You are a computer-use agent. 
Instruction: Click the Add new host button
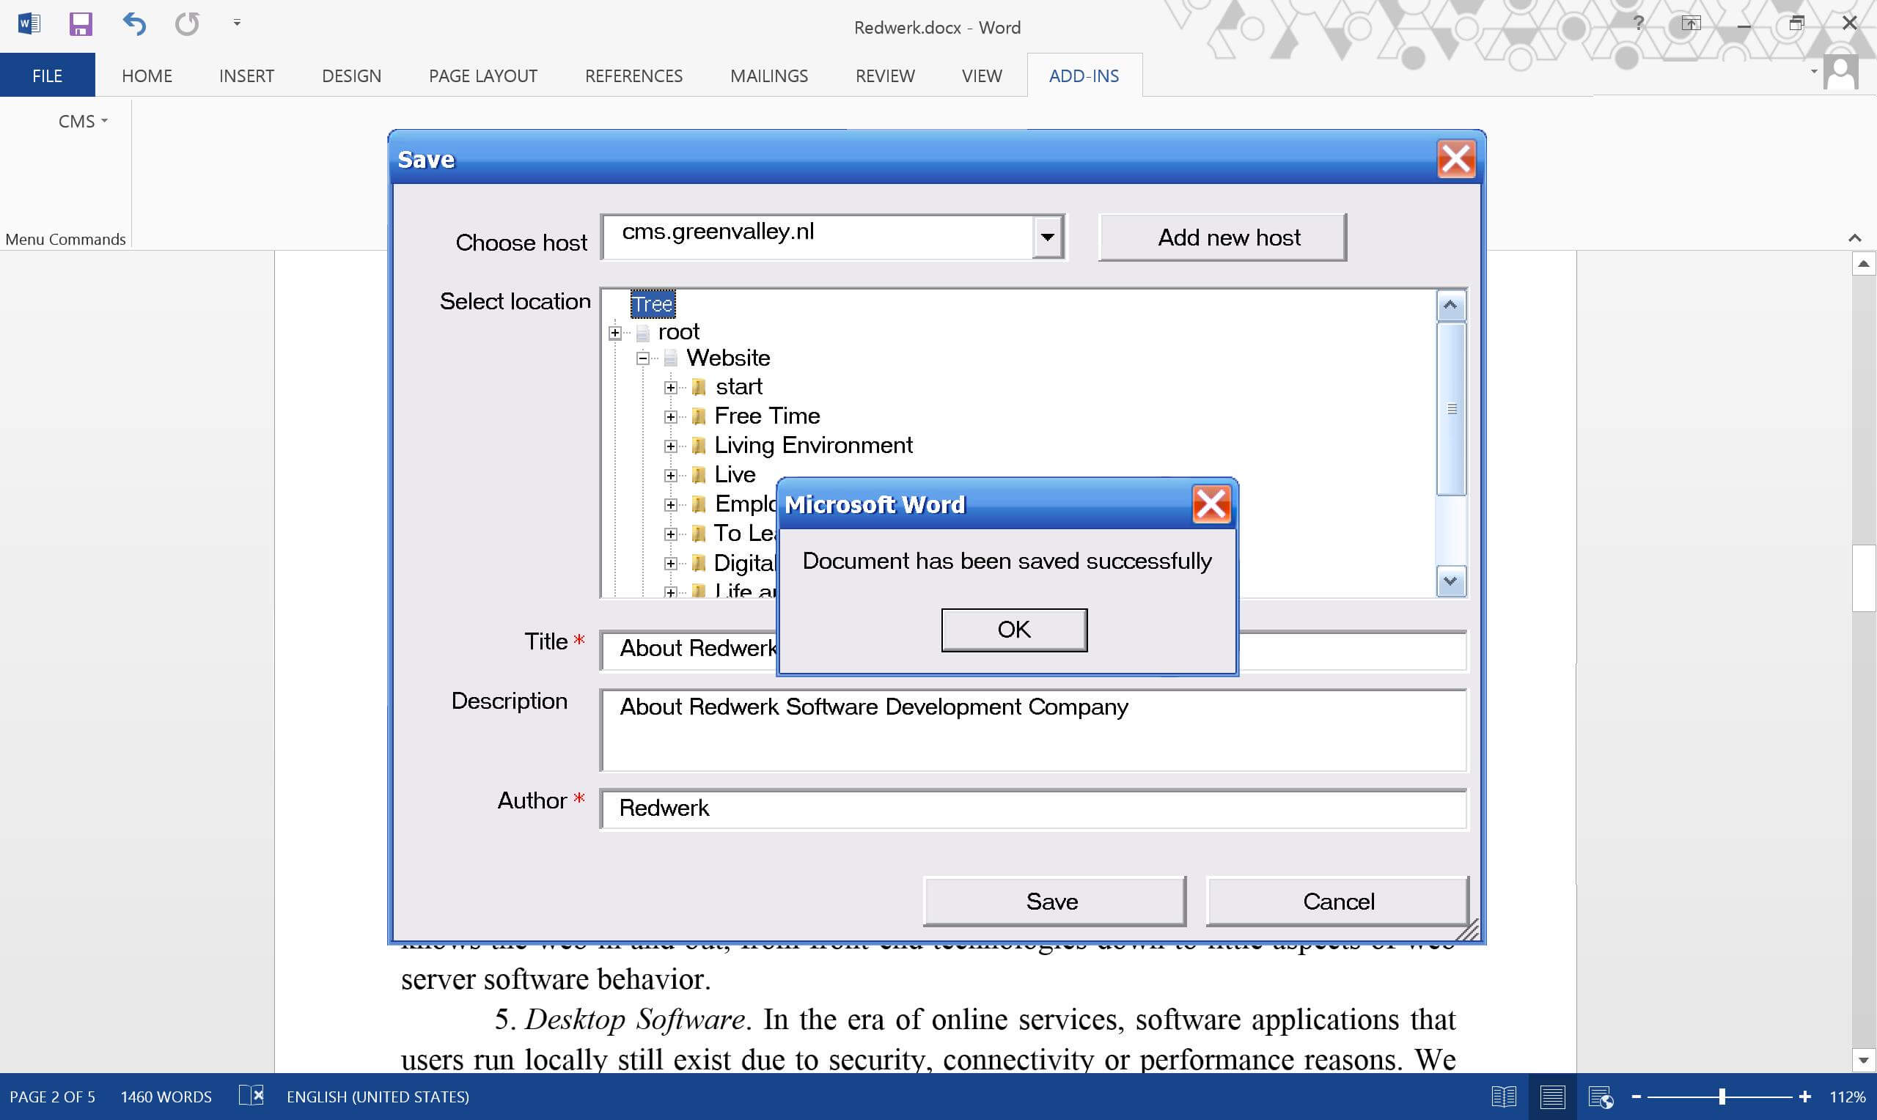tap(1223, 237)
